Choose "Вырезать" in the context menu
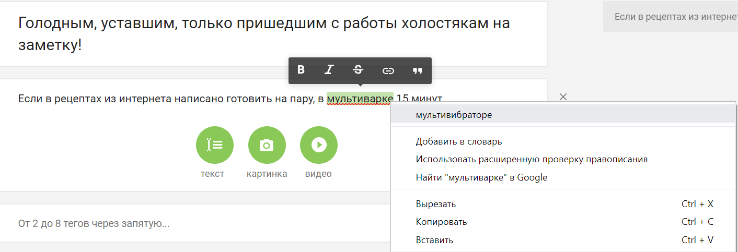This screenshot has width=738, height=252. (x=436, y=204)
